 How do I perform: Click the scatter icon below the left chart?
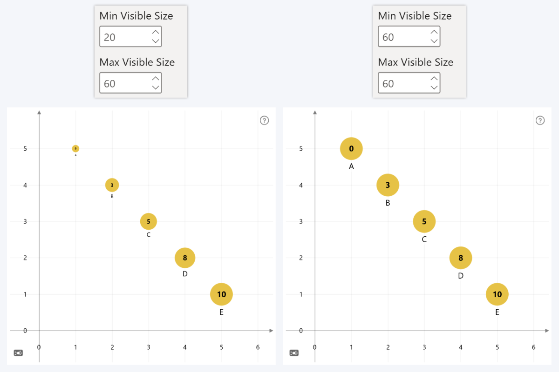(x=18, y=353)
